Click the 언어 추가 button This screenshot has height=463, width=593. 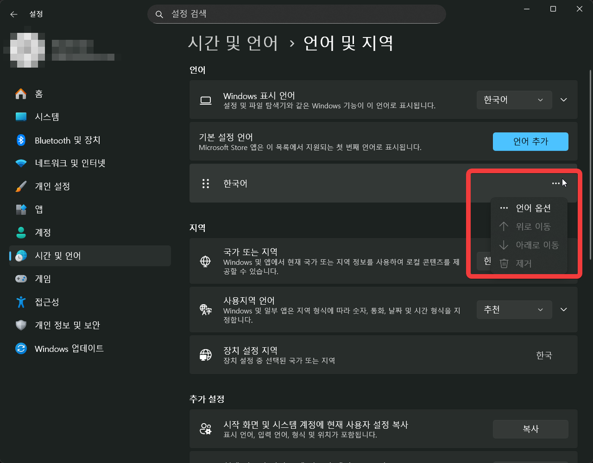(x=530, y=142)
